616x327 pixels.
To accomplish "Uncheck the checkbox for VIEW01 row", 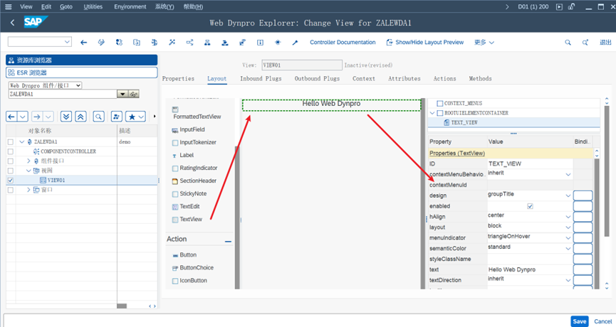I will pos(11,181).
